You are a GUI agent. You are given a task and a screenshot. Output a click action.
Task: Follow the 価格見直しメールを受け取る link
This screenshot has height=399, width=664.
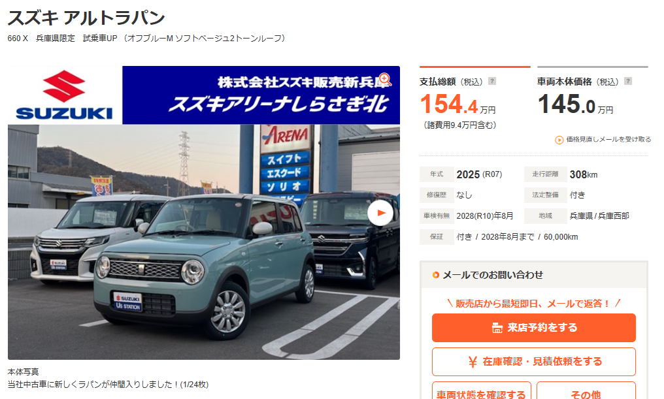(608, 139)
